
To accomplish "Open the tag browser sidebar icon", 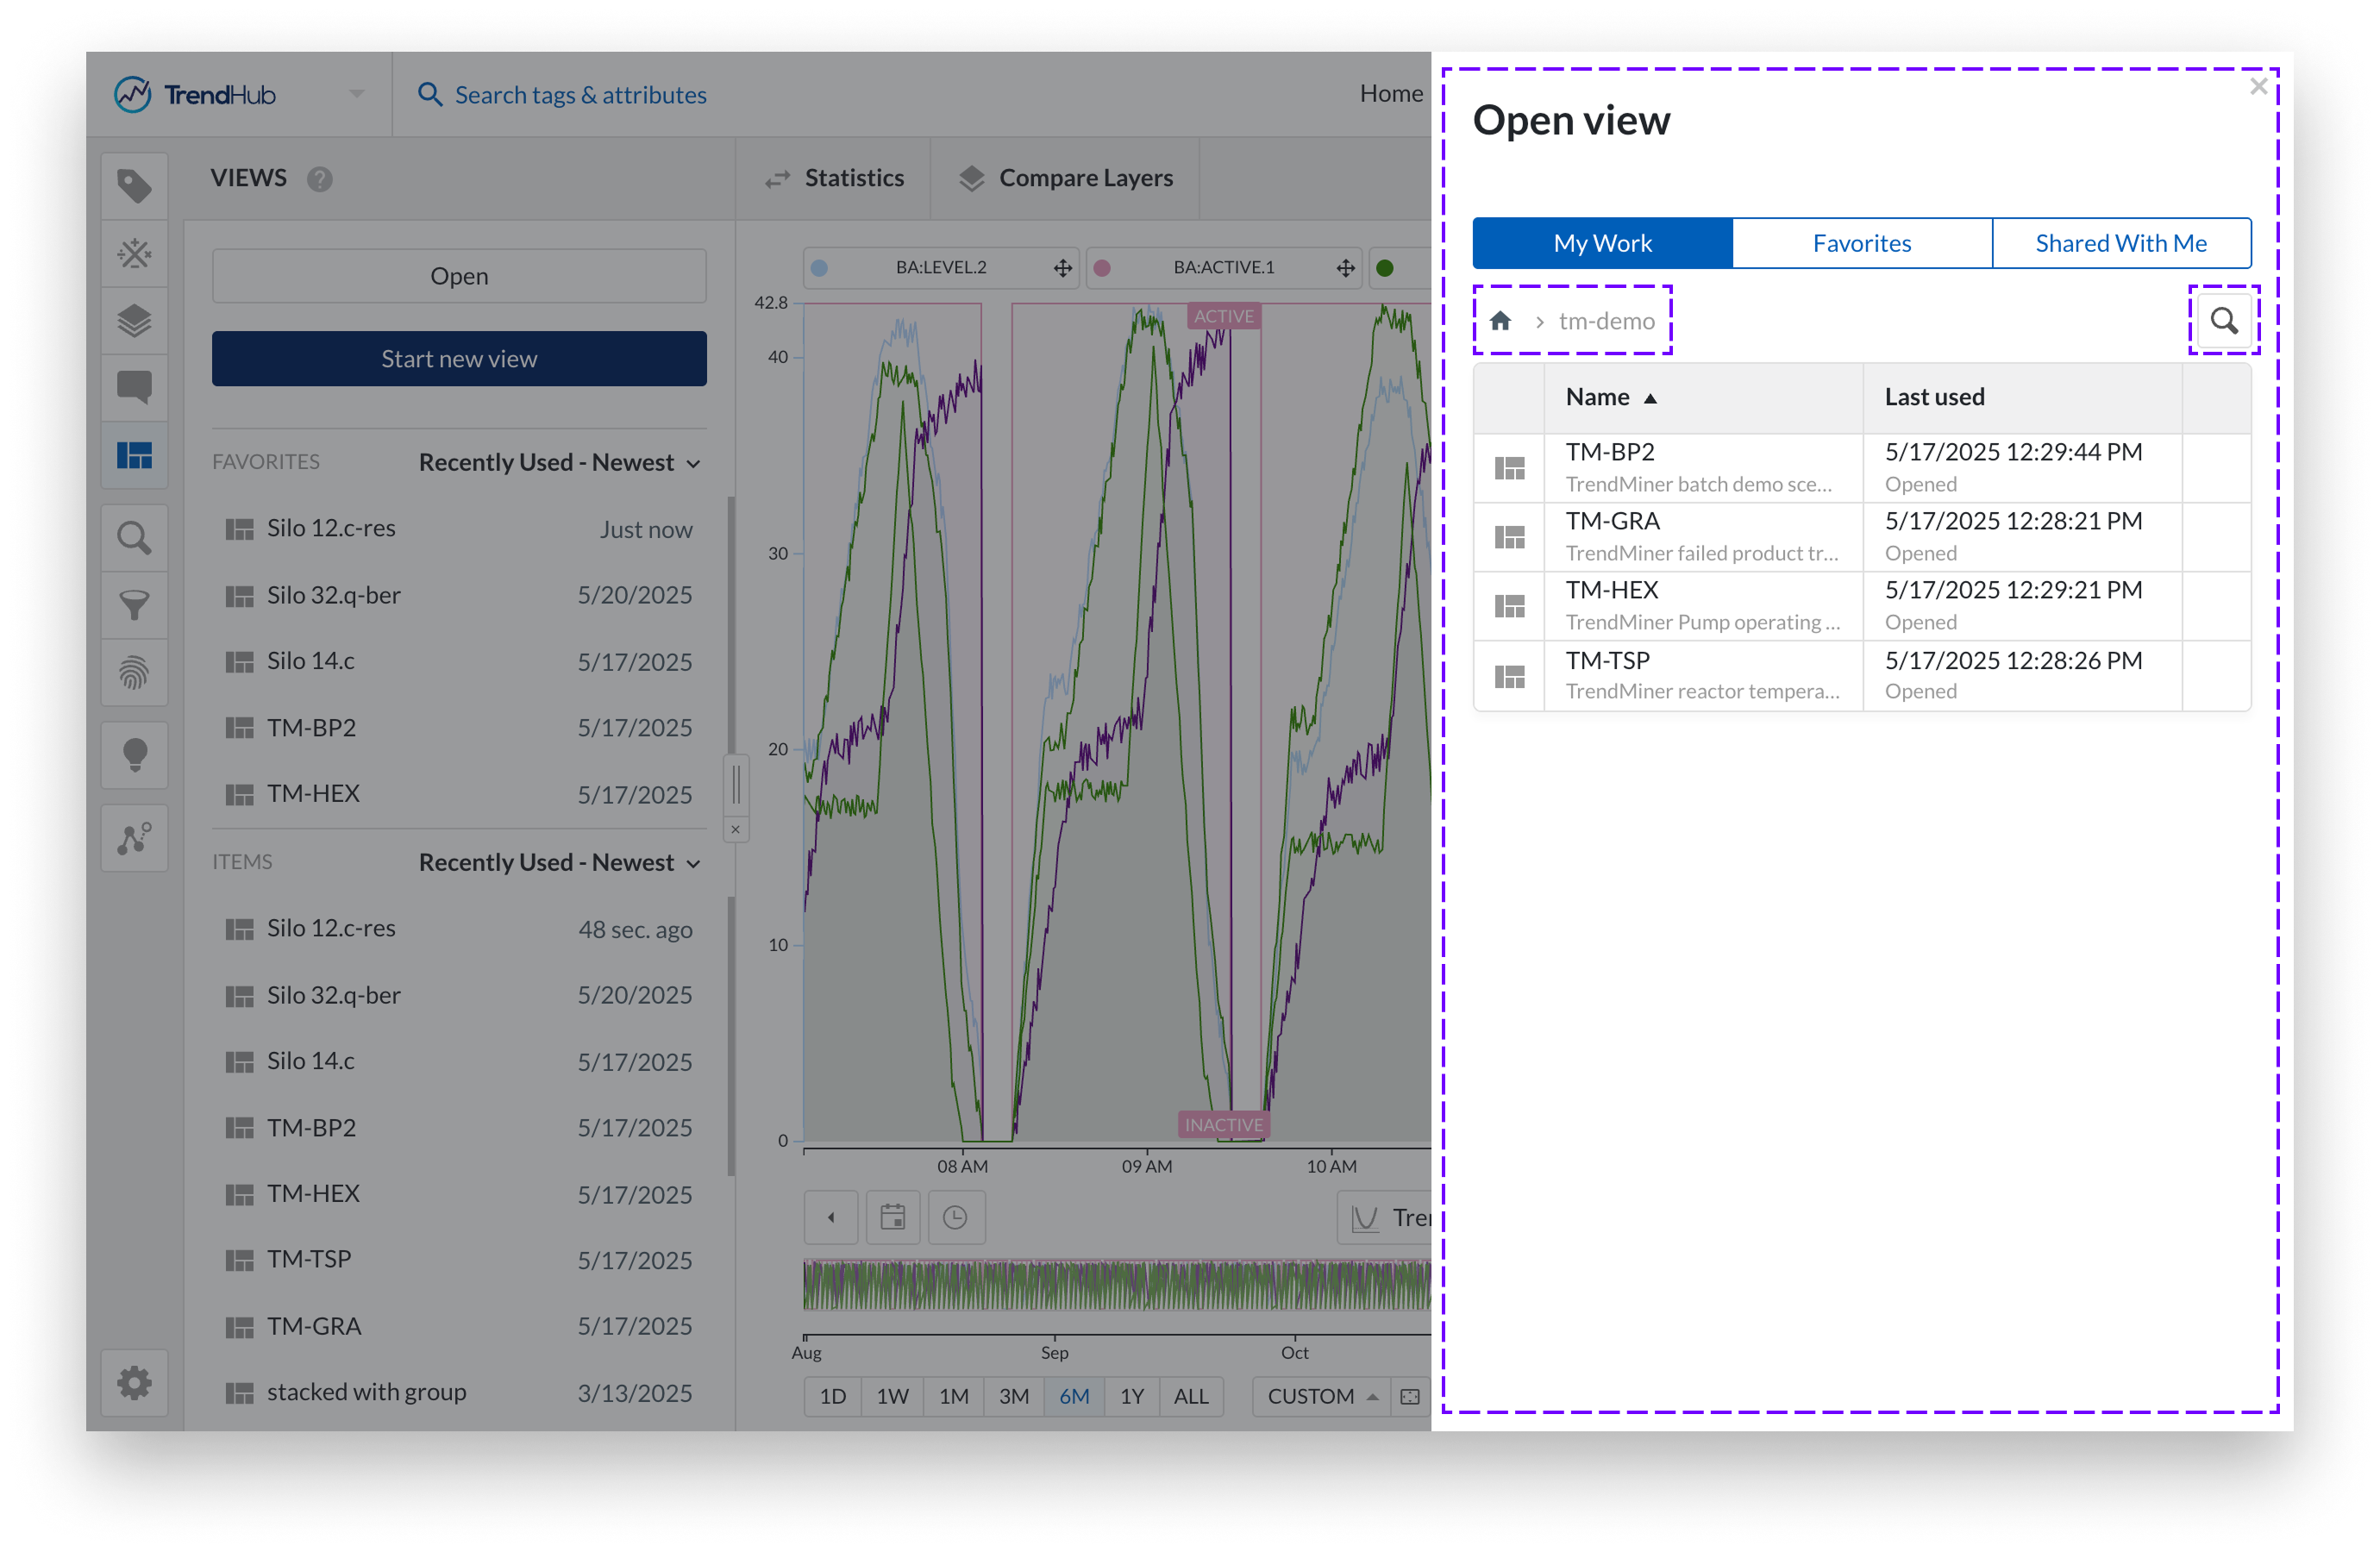I will point(134,186).
